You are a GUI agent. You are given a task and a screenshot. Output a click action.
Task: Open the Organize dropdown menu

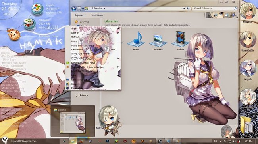80,15
